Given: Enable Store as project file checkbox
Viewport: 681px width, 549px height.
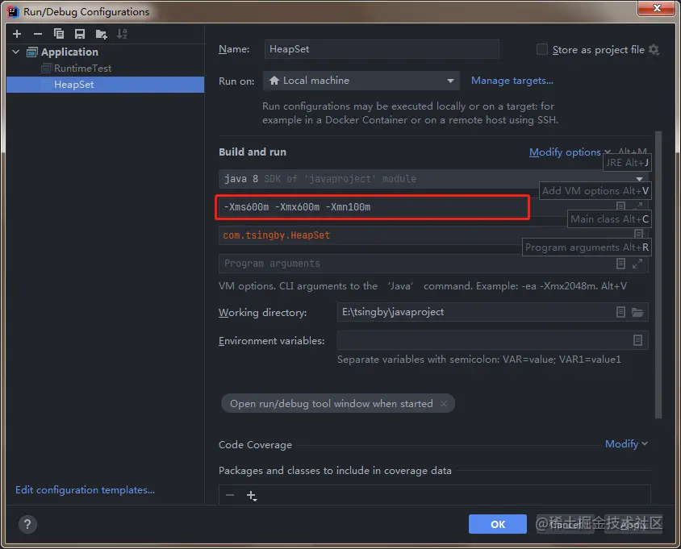Looking at the screenshot, I should coord(542,49).
